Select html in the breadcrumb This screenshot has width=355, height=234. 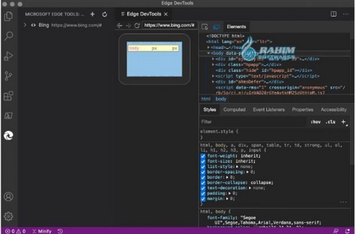click(x=206, y=99)
